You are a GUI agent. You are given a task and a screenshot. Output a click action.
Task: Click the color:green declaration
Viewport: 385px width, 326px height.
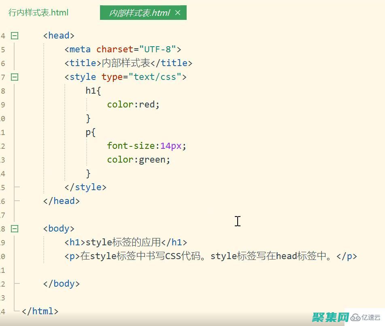(x=138, y=159)
